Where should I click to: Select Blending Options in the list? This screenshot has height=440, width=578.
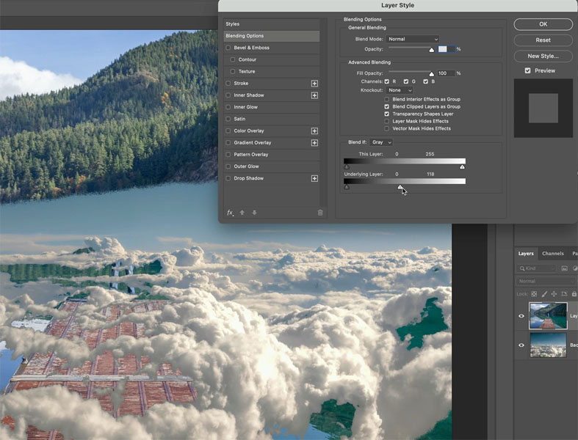pyautogui.click(x=271, y=36)
